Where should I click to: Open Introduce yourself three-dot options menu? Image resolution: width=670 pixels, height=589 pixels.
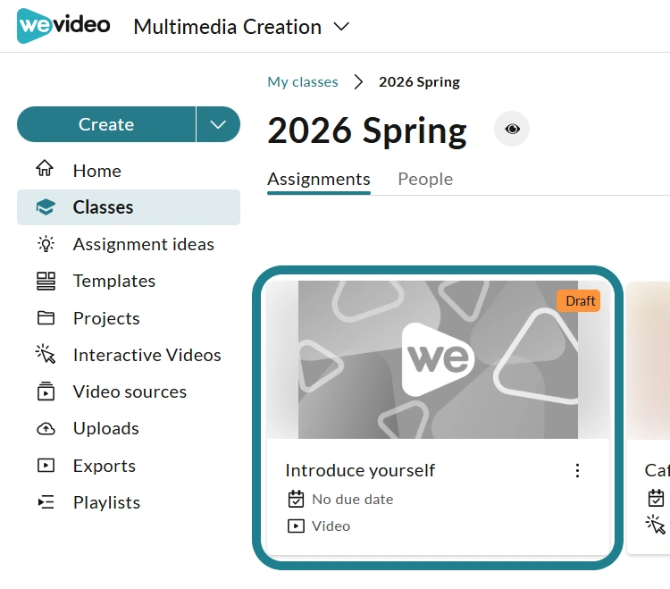(577, 471)
